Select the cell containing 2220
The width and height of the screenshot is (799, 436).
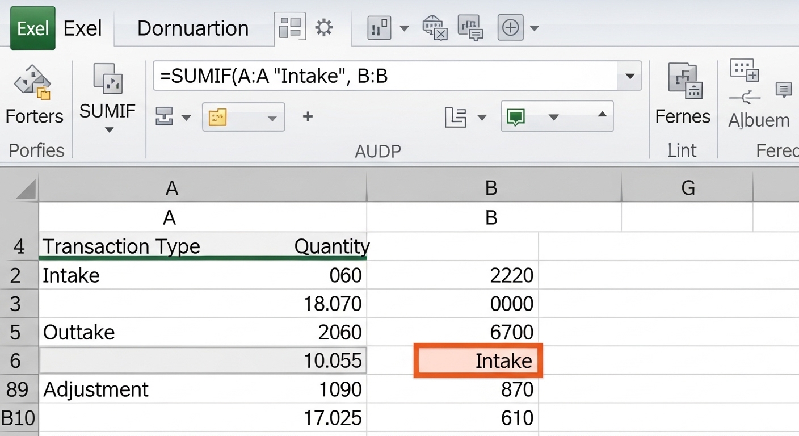tap(452, 275)
